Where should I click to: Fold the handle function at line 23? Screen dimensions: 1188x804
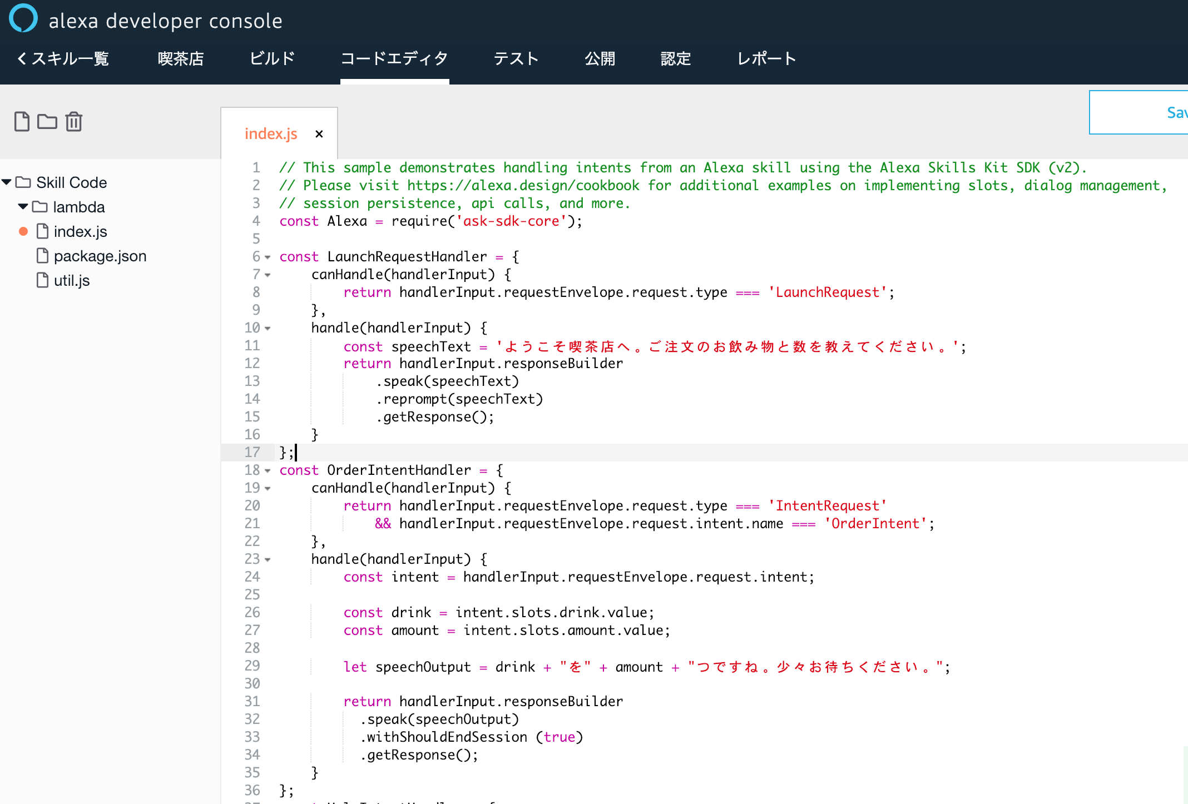click(268, 560)
